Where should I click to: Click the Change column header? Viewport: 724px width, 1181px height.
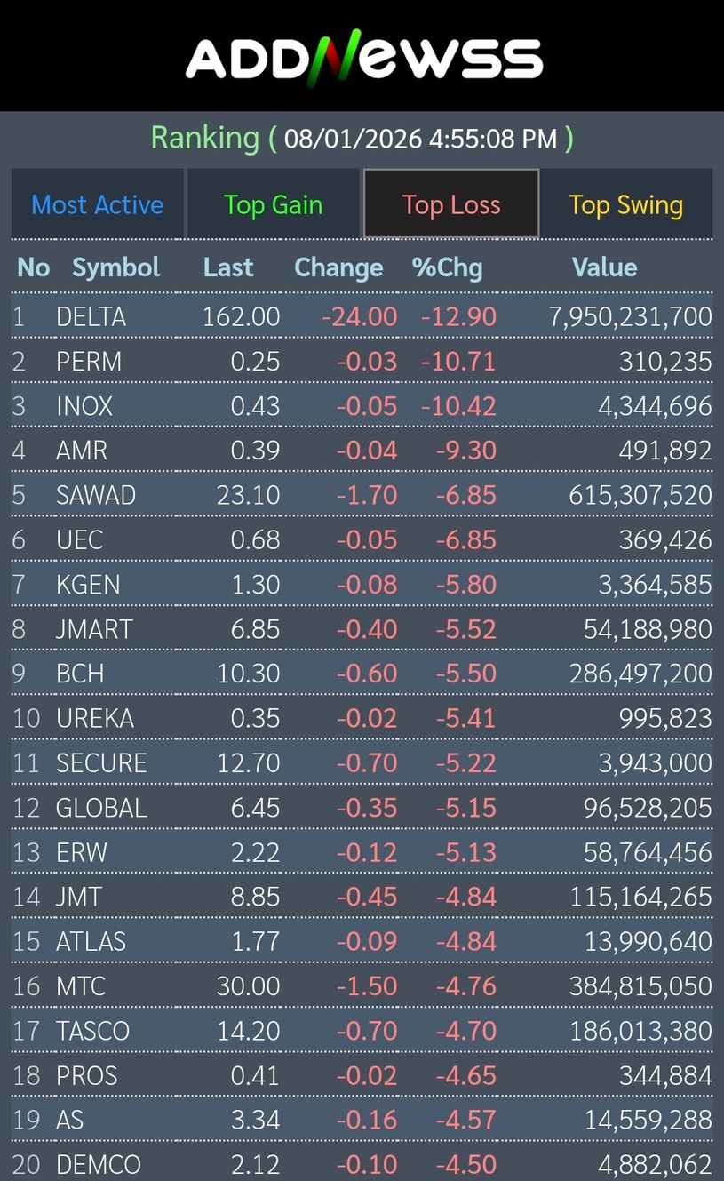point(338,267)
